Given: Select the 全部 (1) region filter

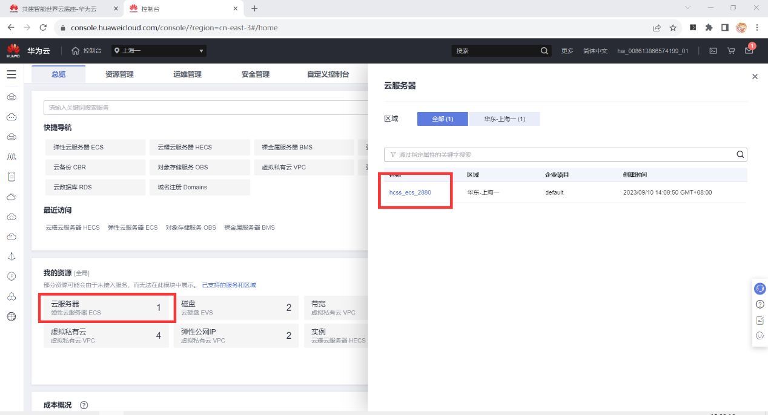Looking at the screenshot, I should point(442,119).
